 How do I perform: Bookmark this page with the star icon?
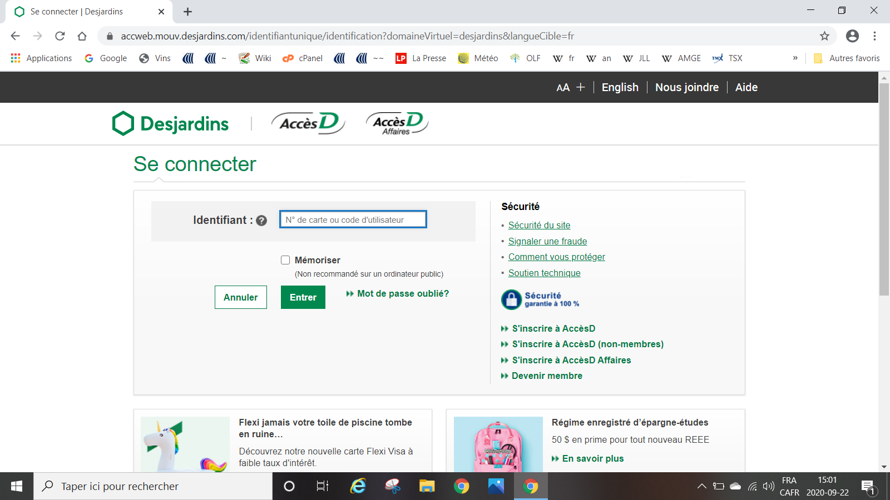click(x=824, y=36)
